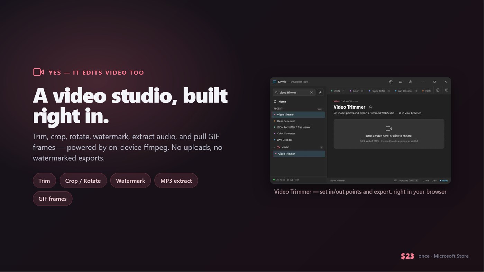Click the search field containing Video Trimmer

294,93
